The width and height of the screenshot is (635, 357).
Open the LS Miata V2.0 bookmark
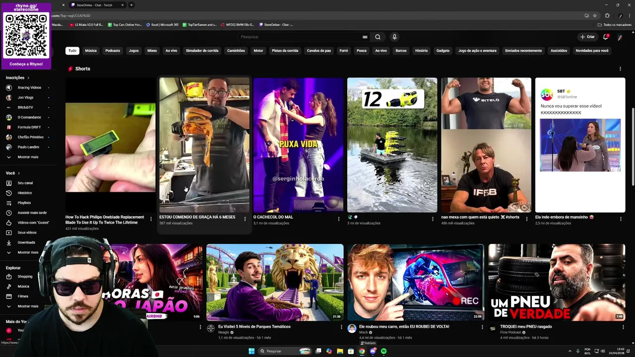(x=86, y=25)
